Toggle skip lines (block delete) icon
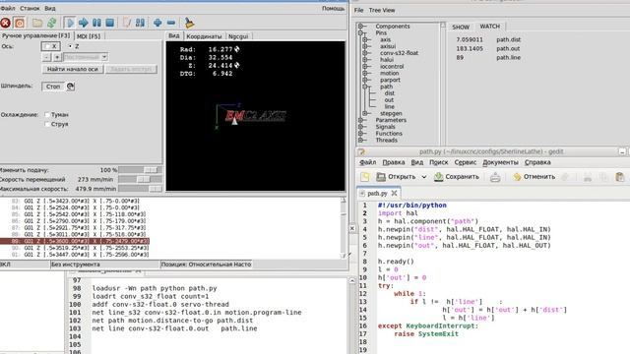This screenshot has width=630, height=354. coord(127,23)
